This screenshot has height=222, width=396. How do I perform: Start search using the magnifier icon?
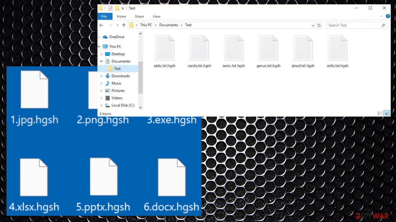383,25
